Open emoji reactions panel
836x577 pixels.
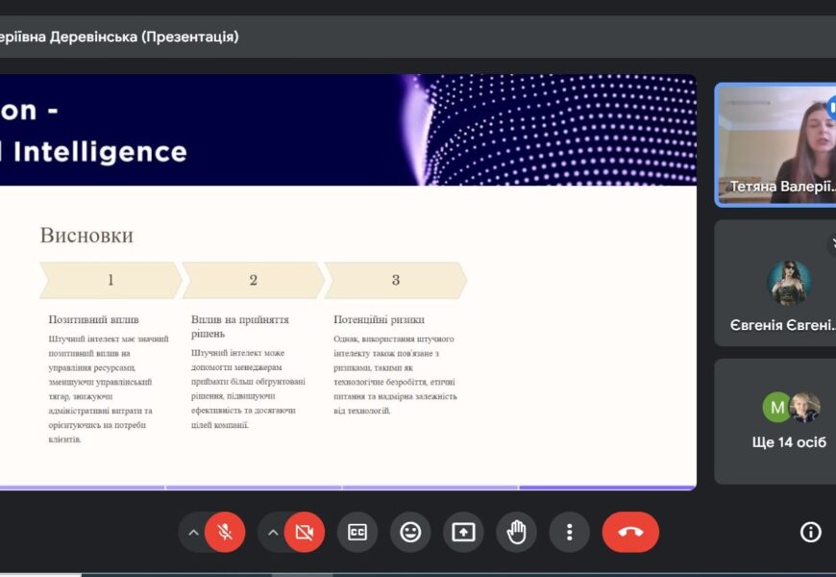tap(410, 532)
